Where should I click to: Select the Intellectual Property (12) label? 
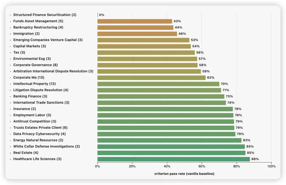tap(34, 84)
